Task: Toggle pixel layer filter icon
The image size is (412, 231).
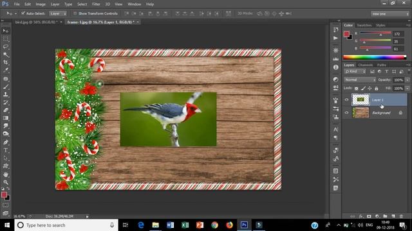Action: point(372,71)
